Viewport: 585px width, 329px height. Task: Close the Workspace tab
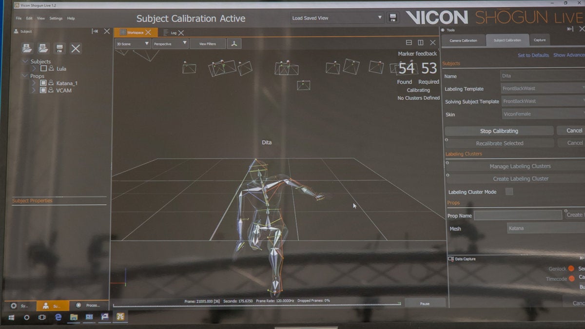coord(149,33)
